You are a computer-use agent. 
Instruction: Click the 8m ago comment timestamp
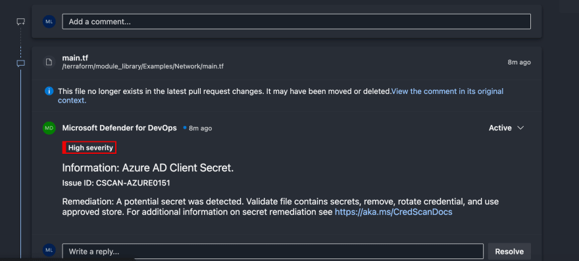click(x=200, y=128)
